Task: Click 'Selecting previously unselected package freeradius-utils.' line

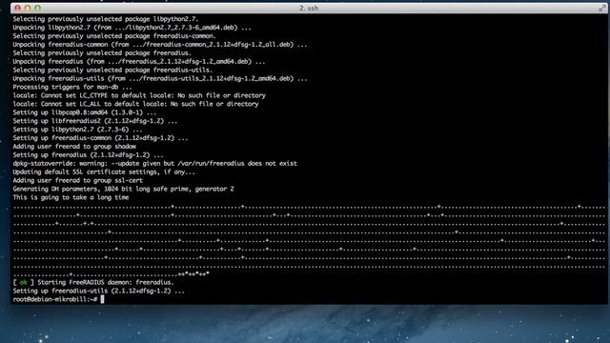Action: pyautogui.click(x=112, y=70)
